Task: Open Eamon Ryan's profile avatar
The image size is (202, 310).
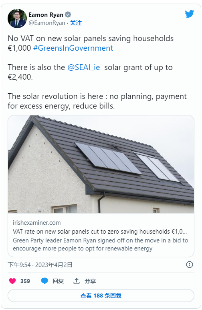Action: click(x=17, y=18)
